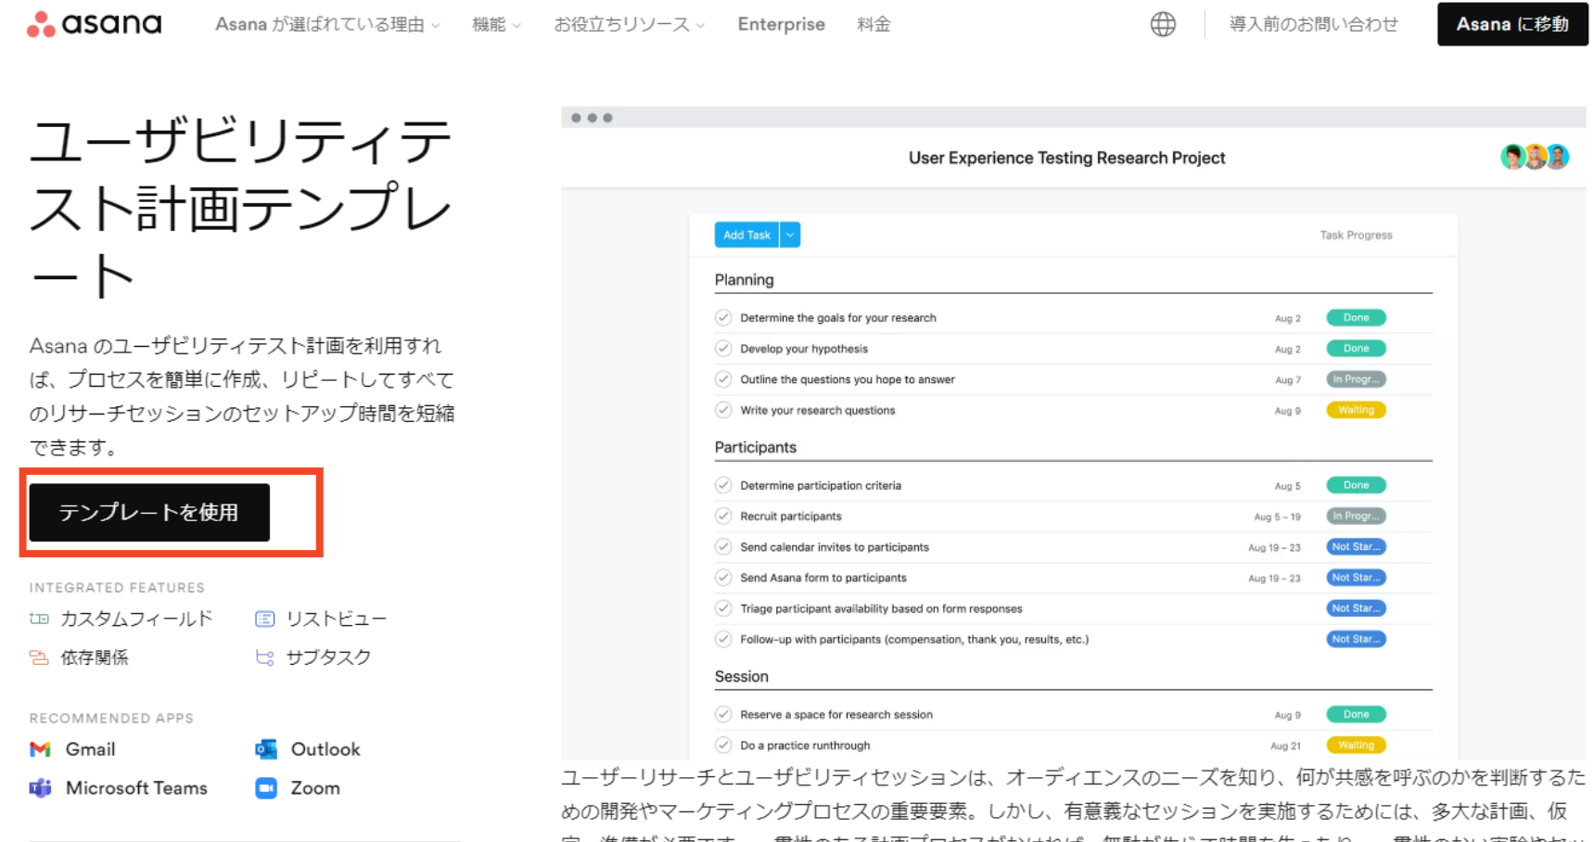
Task: Check off Reserve a space for research session
Action: [x=723, y=714]
